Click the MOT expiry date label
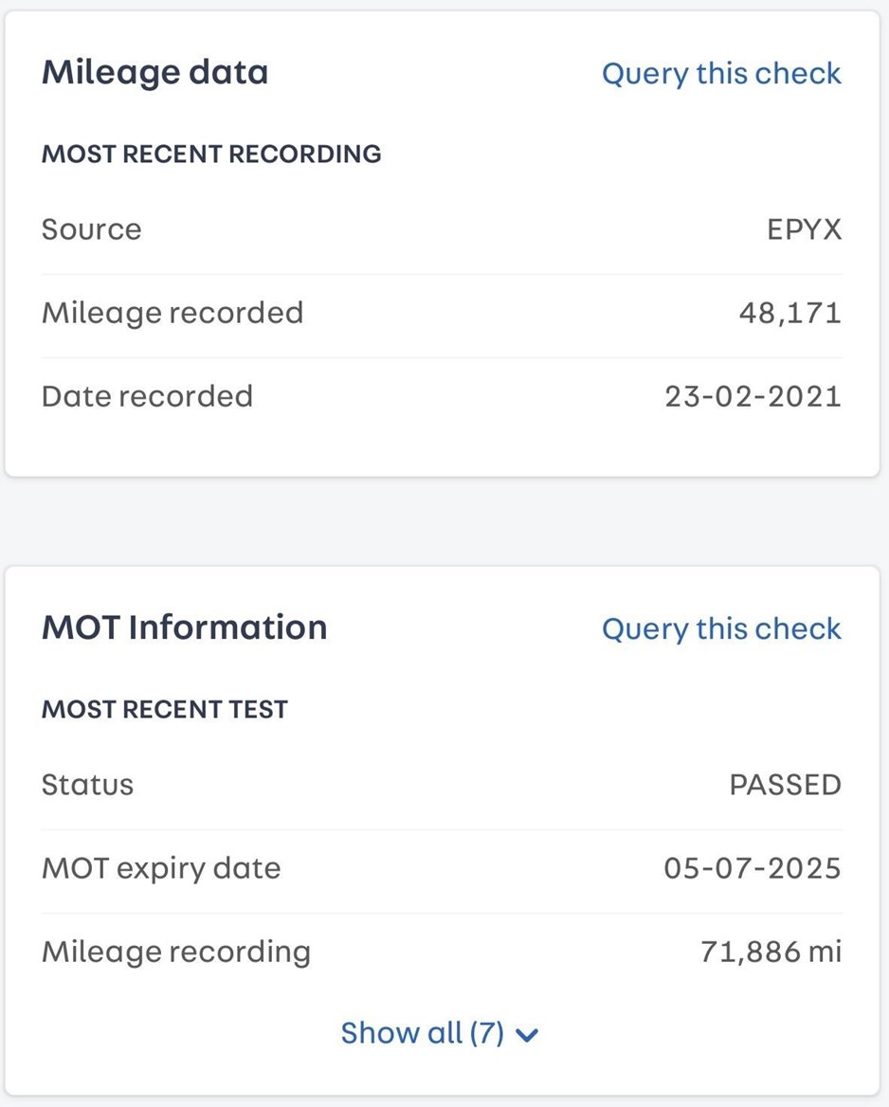Viewport: 889px width, 1107px height. 161,868
